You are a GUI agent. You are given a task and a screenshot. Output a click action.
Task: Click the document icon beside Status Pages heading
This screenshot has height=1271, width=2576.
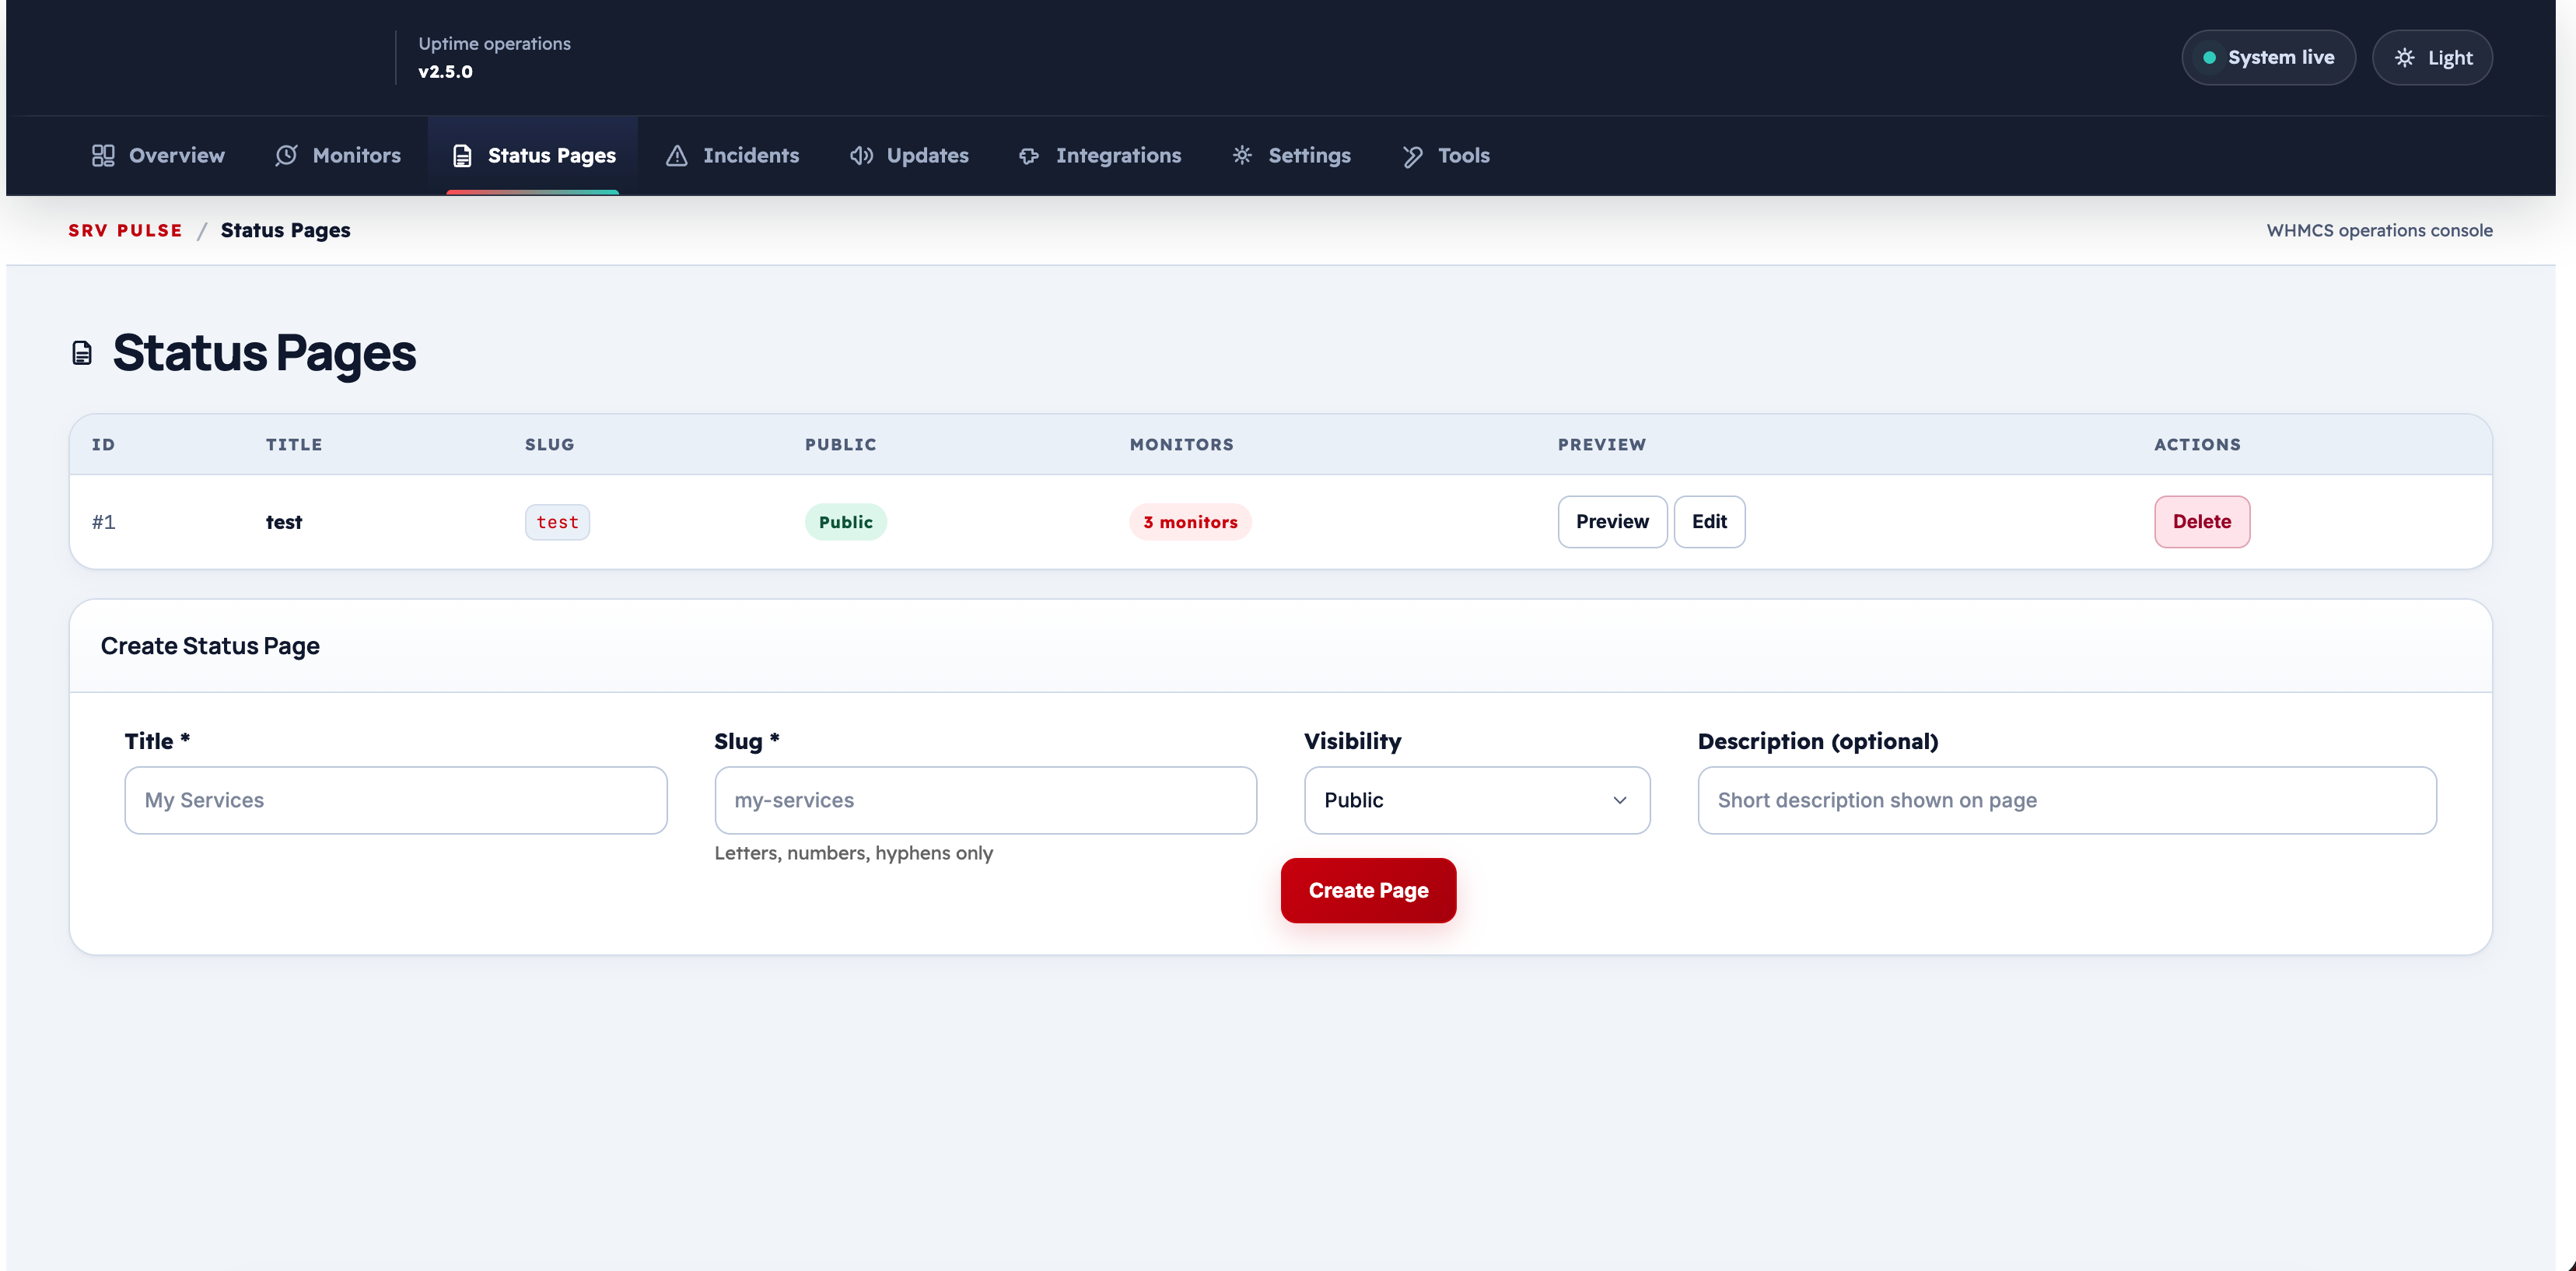tap(82, 353)
